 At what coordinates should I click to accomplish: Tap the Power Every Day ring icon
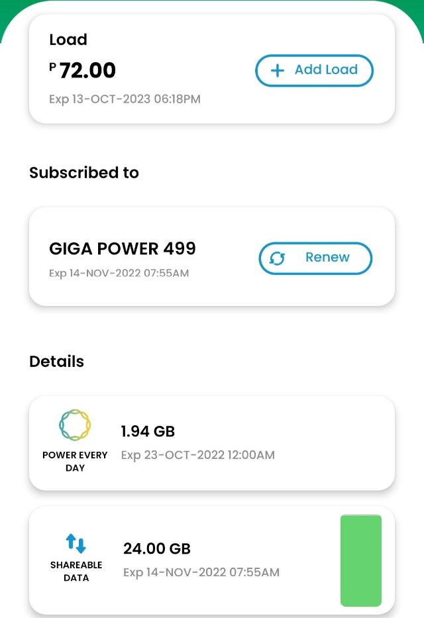[75, 425]
